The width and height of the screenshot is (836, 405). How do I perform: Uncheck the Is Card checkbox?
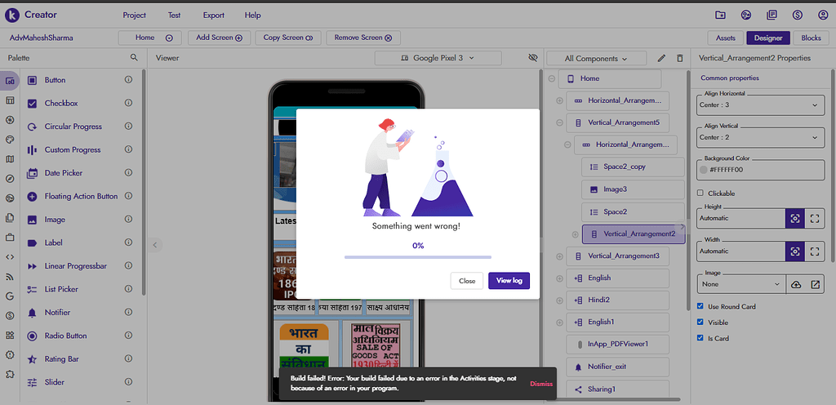click(701, 338)
